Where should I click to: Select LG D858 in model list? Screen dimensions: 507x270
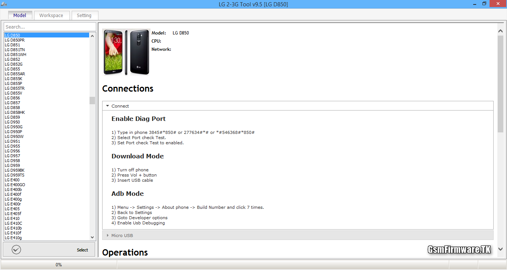[x=46, y=108]
